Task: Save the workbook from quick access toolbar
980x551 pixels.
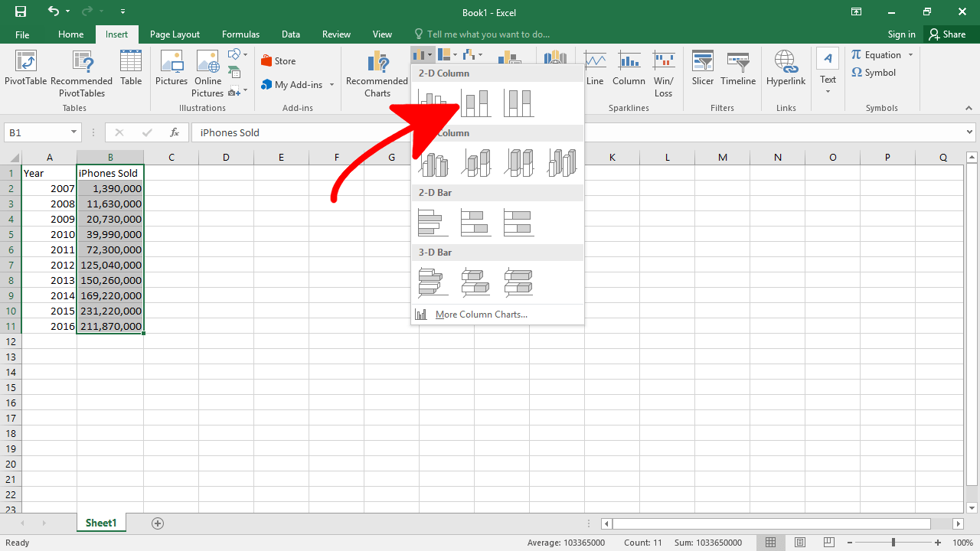Action: [x=21, y=11]
